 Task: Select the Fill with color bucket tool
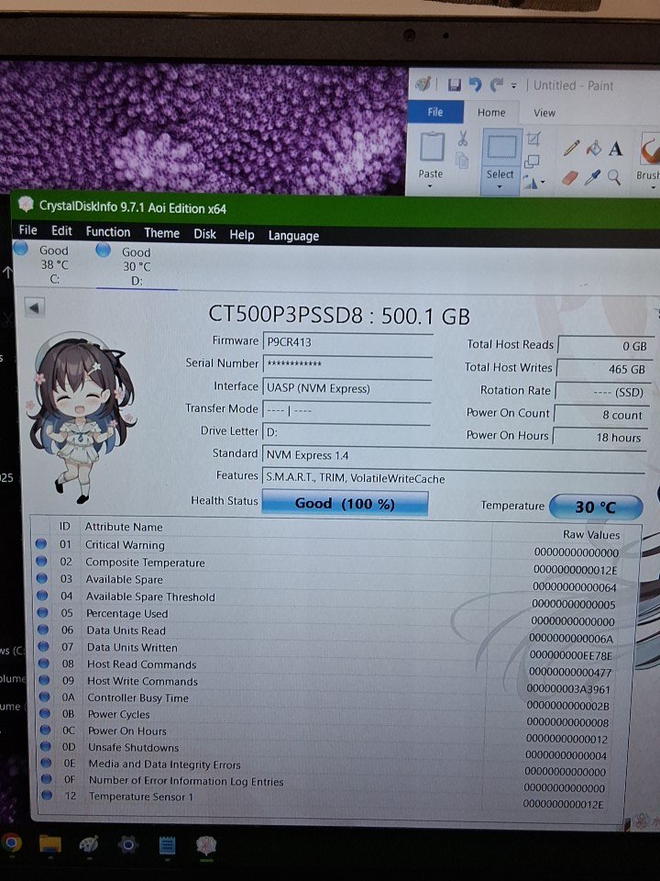pyautogui.click(x=594, y=149)
